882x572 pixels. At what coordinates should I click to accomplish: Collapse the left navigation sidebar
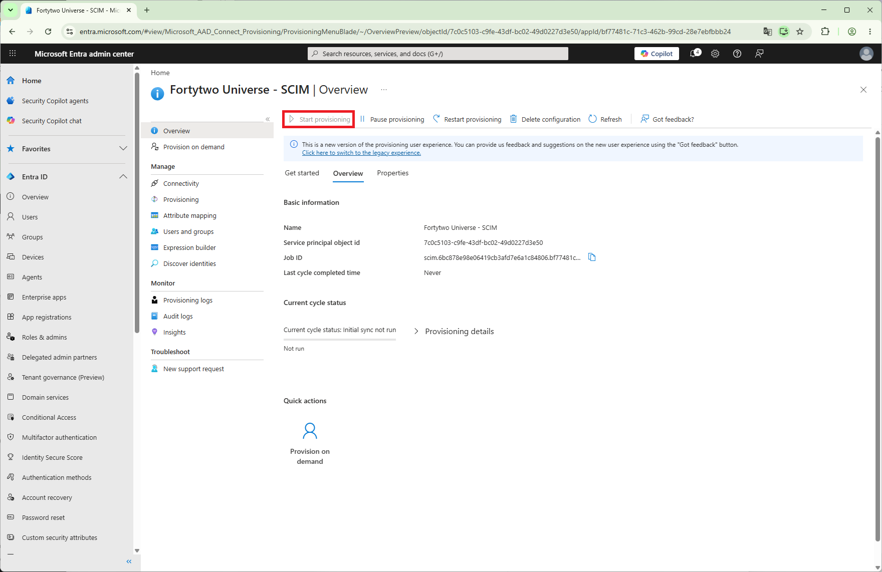point(129,561)
